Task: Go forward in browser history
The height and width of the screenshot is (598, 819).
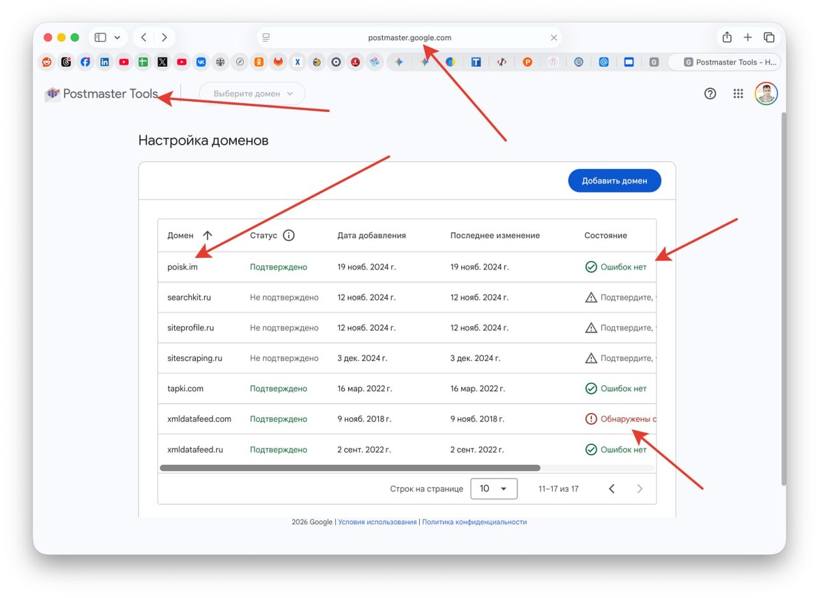Action: (164, 38)
